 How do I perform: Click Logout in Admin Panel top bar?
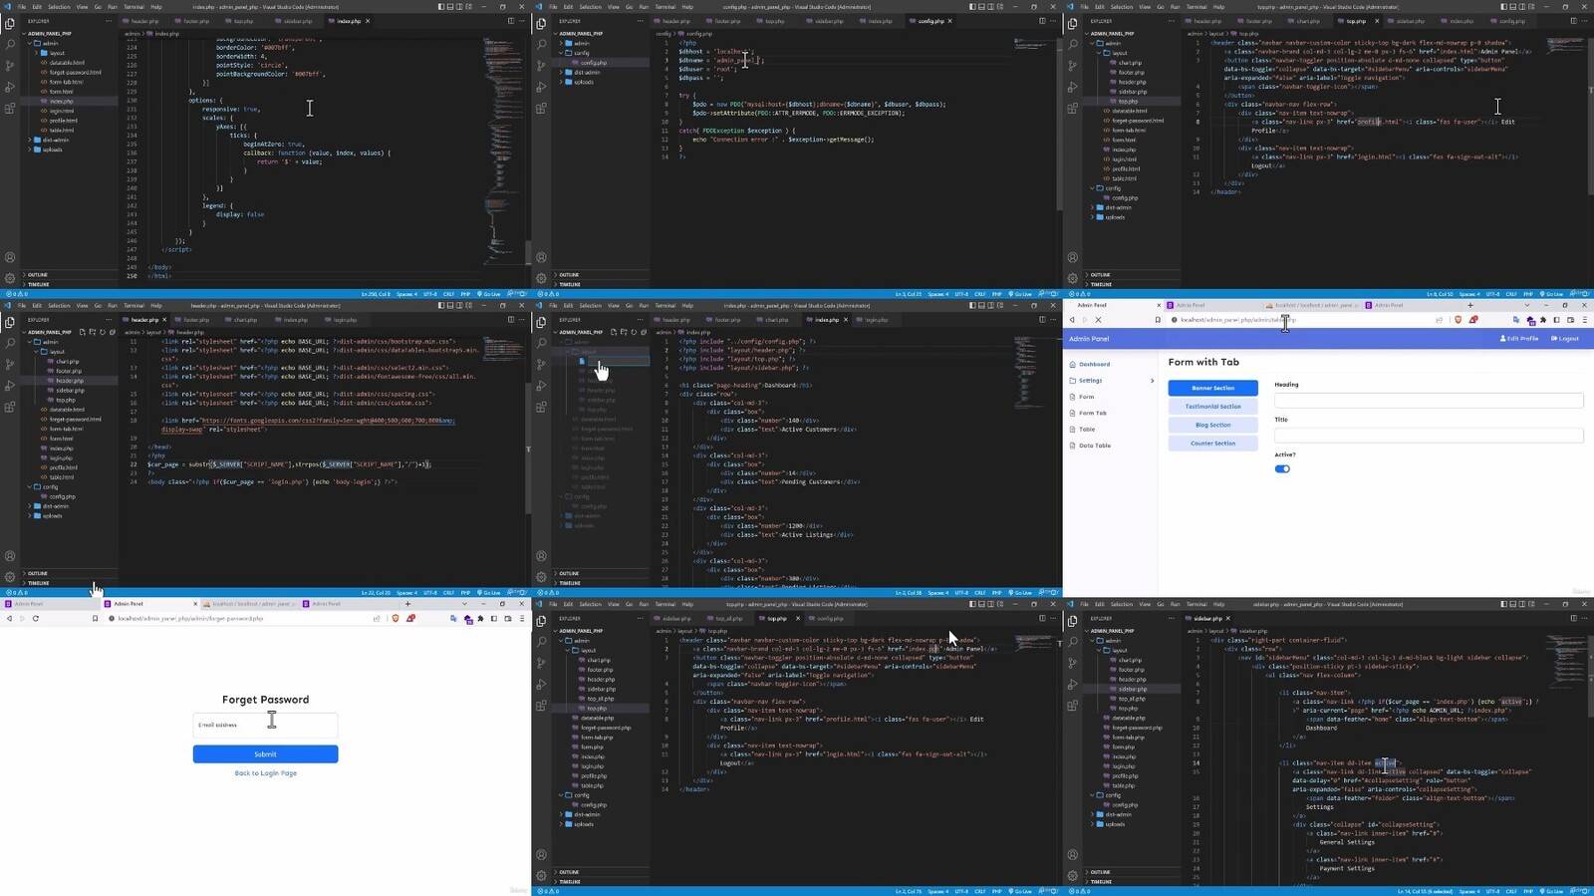[x=1565, y=339]
